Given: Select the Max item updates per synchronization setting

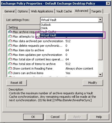Looking at the screenshot, I should [x=37, y=55].
